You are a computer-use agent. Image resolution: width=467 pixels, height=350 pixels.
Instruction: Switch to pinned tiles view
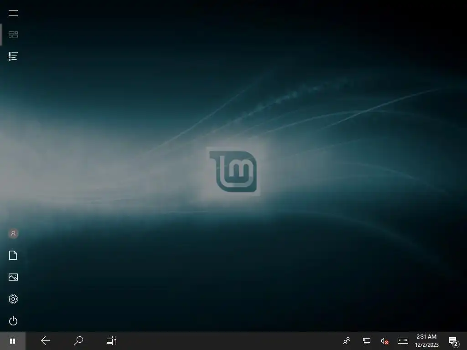[13, 35]
